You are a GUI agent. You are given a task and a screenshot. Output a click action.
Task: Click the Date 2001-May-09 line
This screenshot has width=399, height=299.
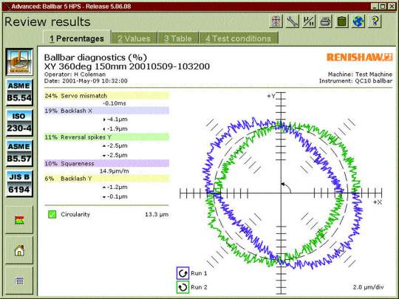pos(86,81)
